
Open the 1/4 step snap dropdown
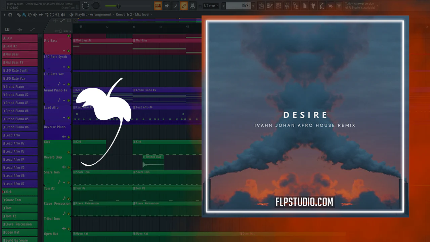(x=211, y=6)
